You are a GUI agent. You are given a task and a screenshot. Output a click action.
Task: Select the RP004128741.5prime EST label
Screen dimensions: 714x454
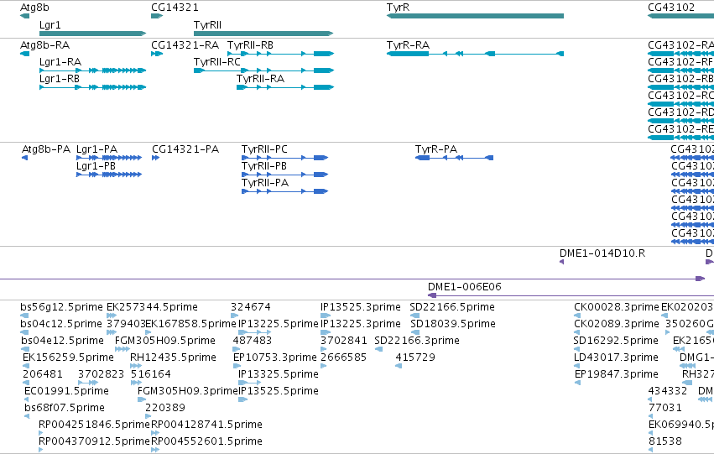(206, 425)
